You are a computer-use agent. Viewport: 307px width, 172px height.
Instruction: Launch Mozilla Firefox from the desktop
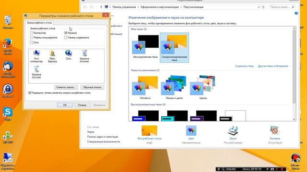pos(8,46)
